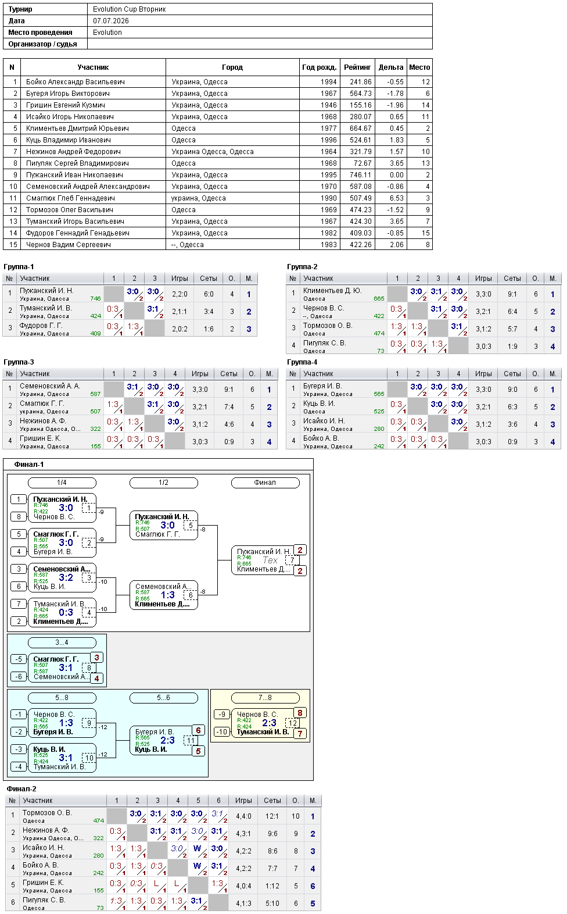The width and height of the screenshot is (567, 914).
Task: Click the "Финал" round label in bracket
Action: (265, 483)
